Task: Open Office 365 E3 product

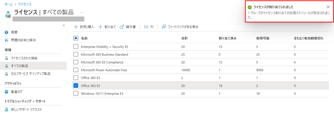Action: click(x=91, y=78)
